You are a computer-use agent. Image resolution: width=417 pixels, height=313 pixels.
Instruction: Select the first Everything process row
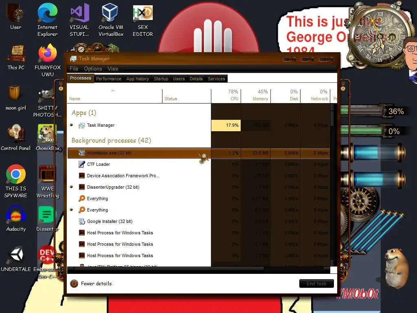click(x=199, y=198)
